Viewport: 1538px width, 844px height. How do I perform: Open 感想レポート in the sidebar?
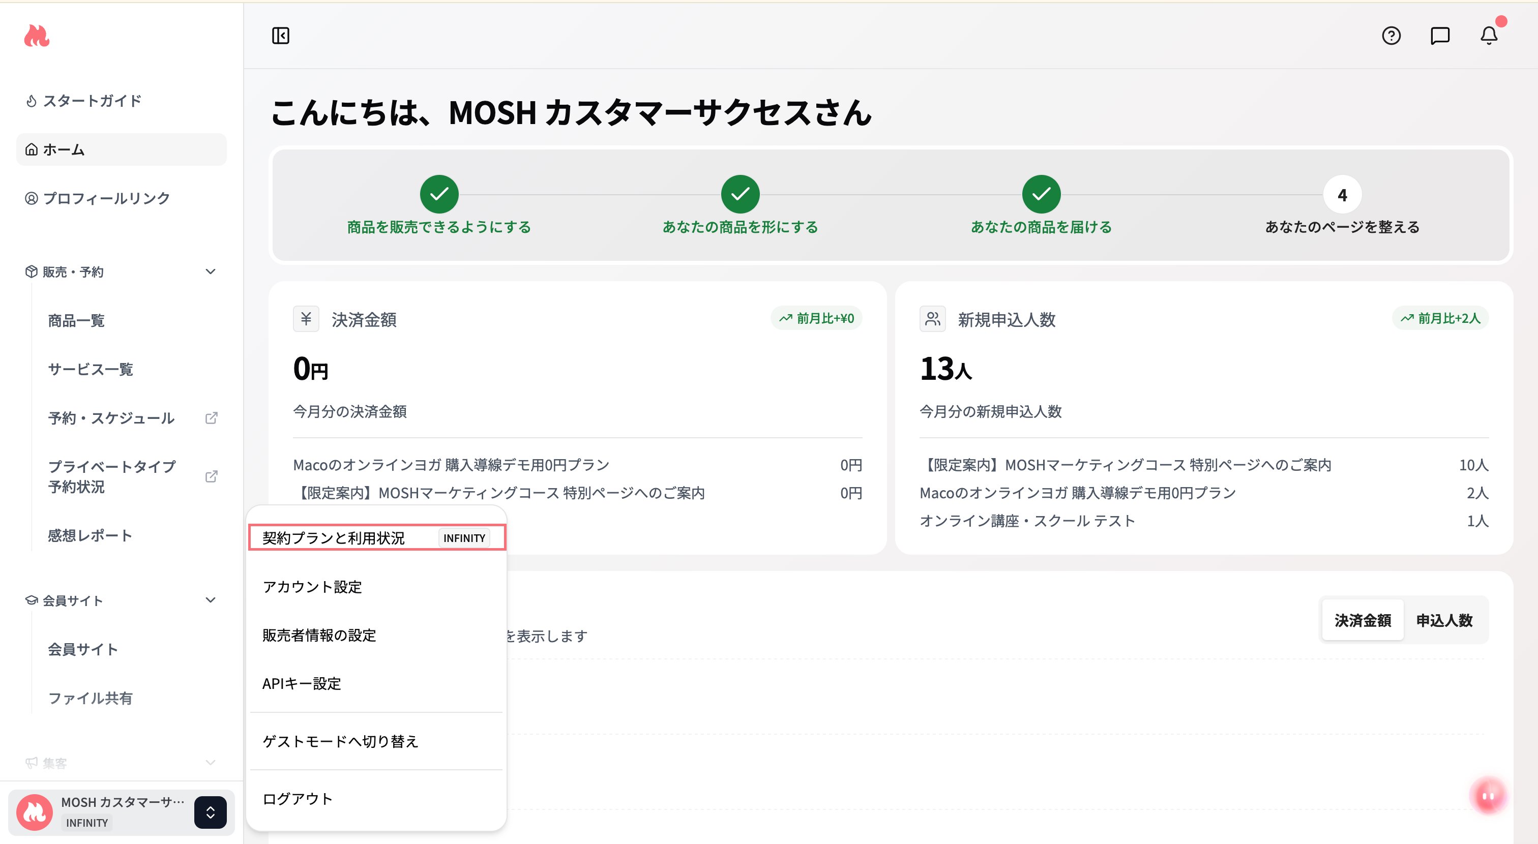(90, 535)
